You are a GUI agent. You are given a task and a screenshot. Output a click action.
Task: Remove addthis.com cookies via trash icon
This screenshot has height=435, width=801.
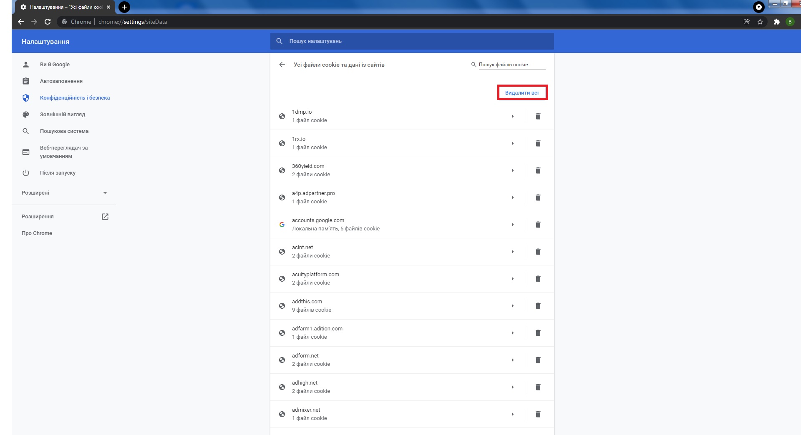point(538,306)
